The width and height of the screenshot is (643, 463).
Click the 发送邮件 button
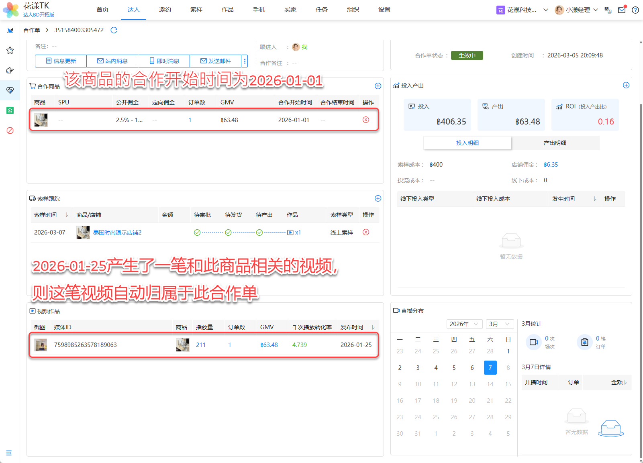[216, 61]
